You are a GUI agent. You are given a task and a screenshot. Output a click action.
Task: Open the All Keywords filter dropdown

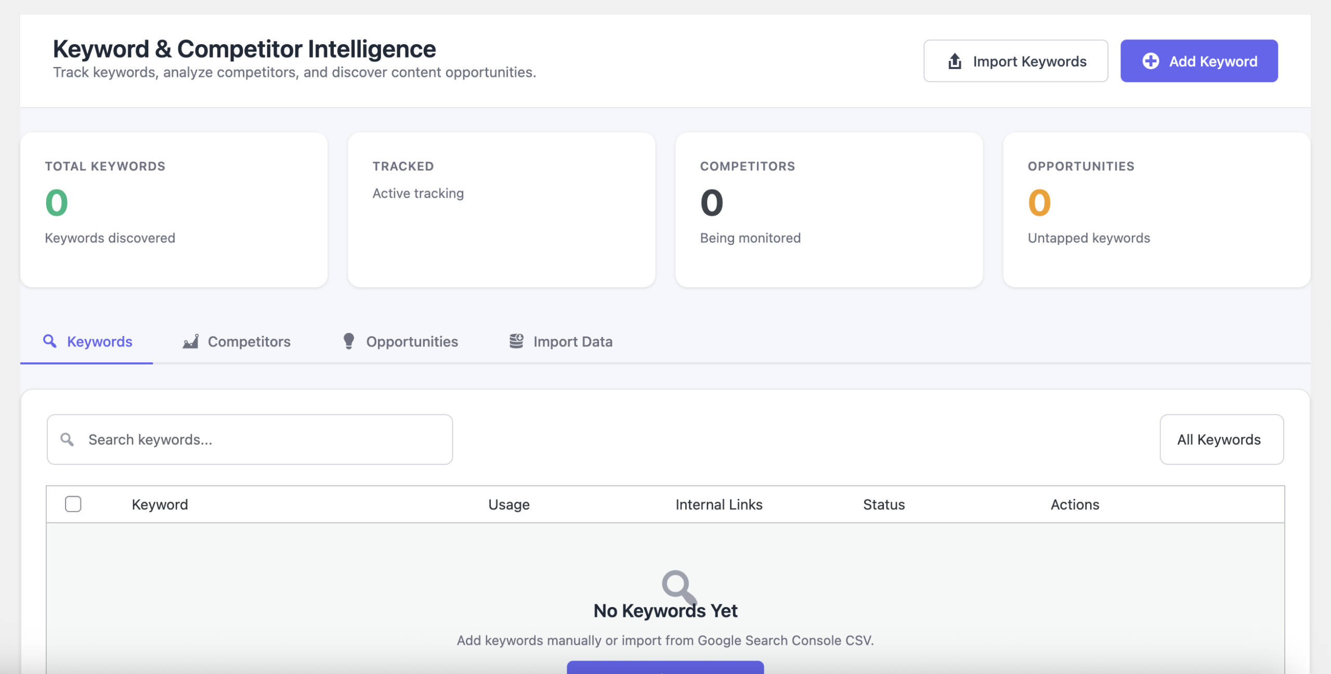pos(1221,440)
